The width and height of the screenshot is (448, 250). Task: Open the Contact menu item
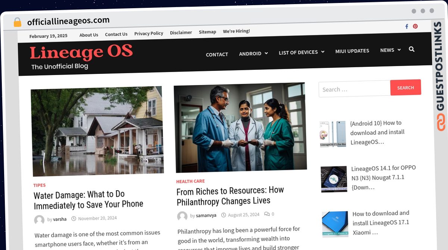tap(217, 54)
